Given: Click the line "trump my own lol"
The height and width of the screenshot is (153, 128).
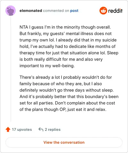Looking at the screenshot, I should [68, 40].
